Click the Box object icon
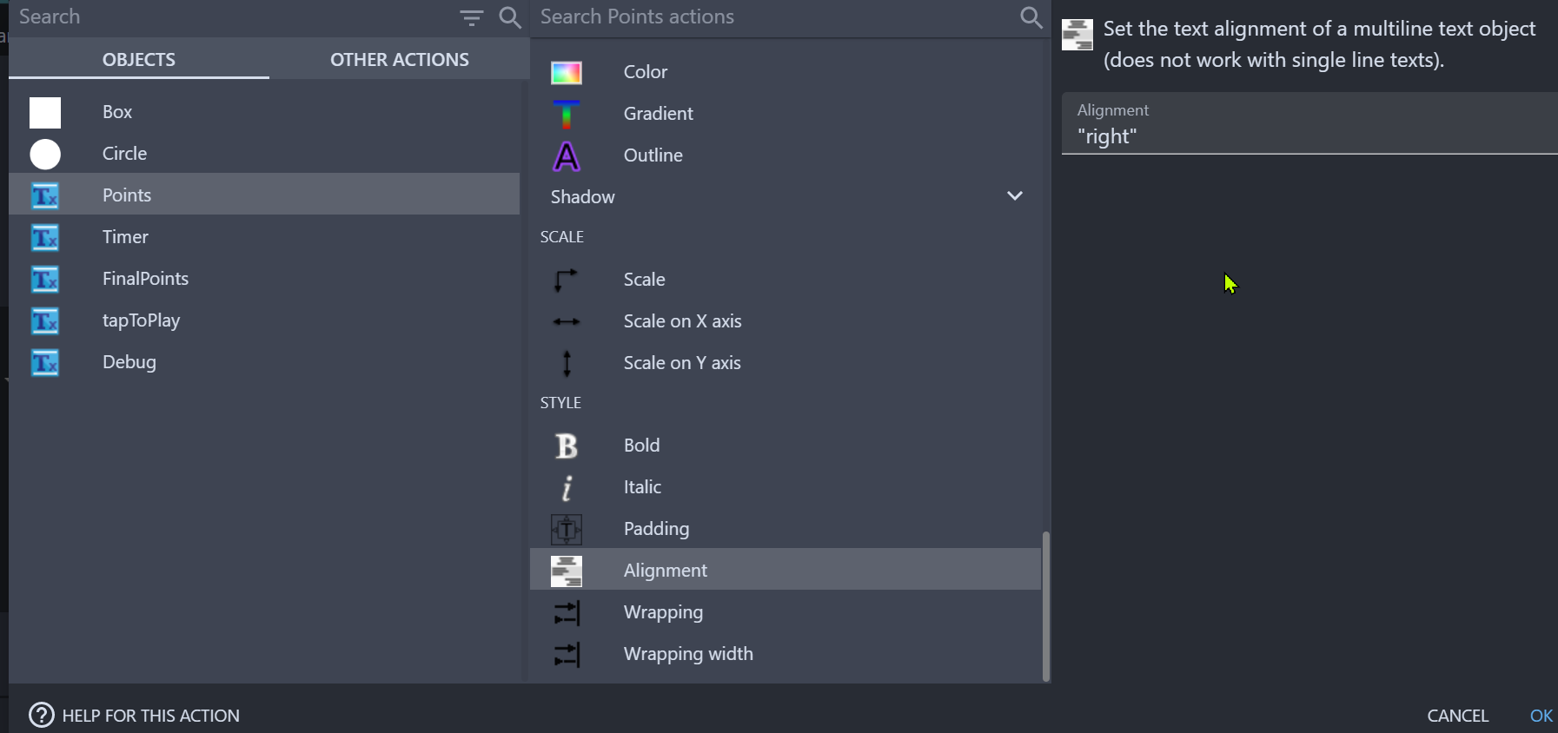The width and height of the screenshot is (1558, 733). [x=45, y=112]
